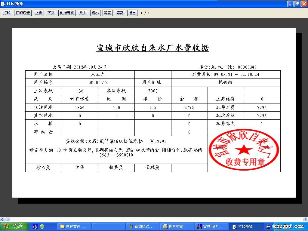Click the 打印 button

coord(7,13)
